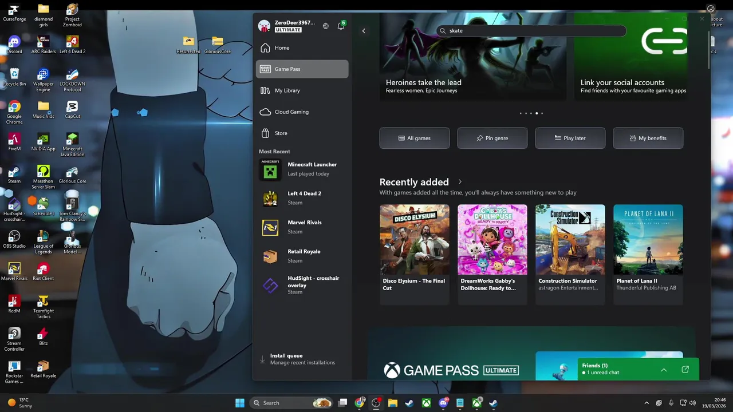Select Left 4 Dead 2 in Most Recent
This screenshot has height=412, width=733.
tap(302, 198)
